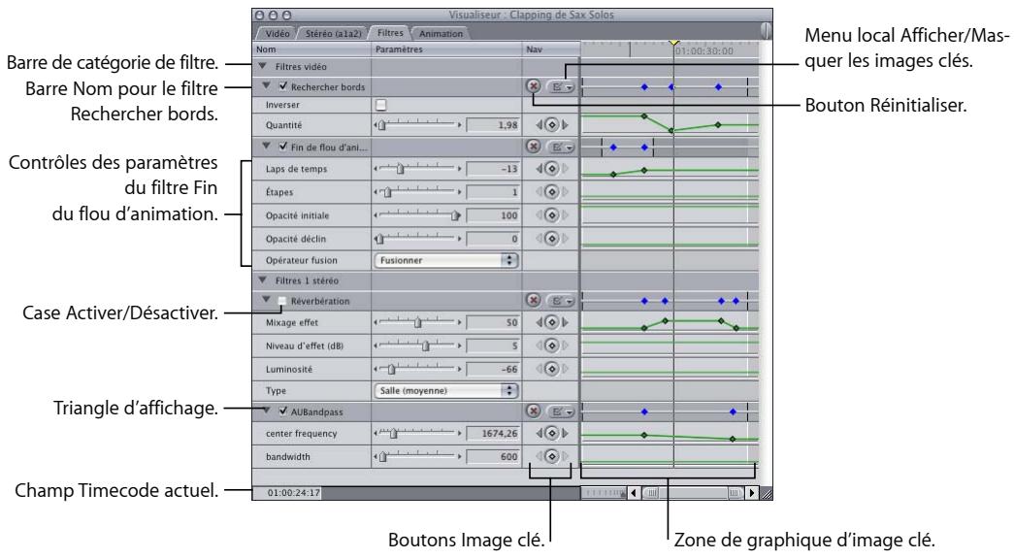Collapse Réverbération disclosure triangle
Image resolution: width=1014 pixels, height=559 pixels.
267,300
